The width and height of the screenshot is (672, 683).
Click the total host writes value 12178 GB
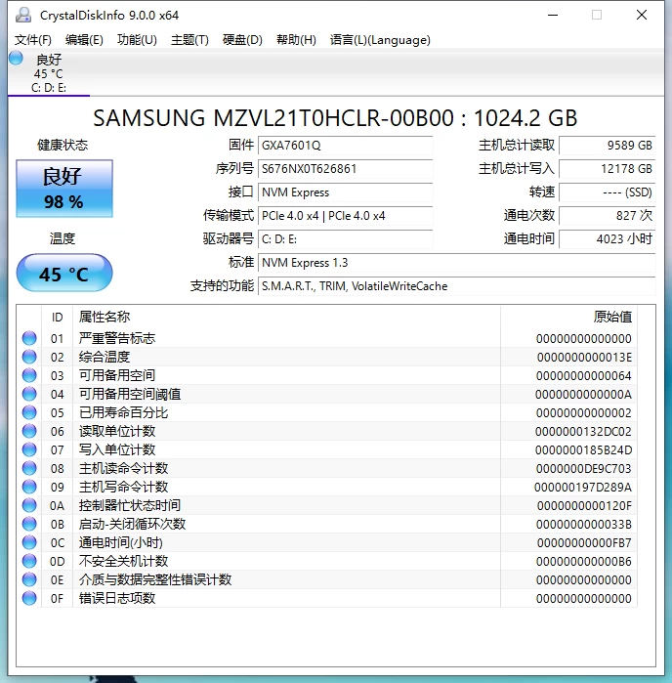click(x=608, y=169)
